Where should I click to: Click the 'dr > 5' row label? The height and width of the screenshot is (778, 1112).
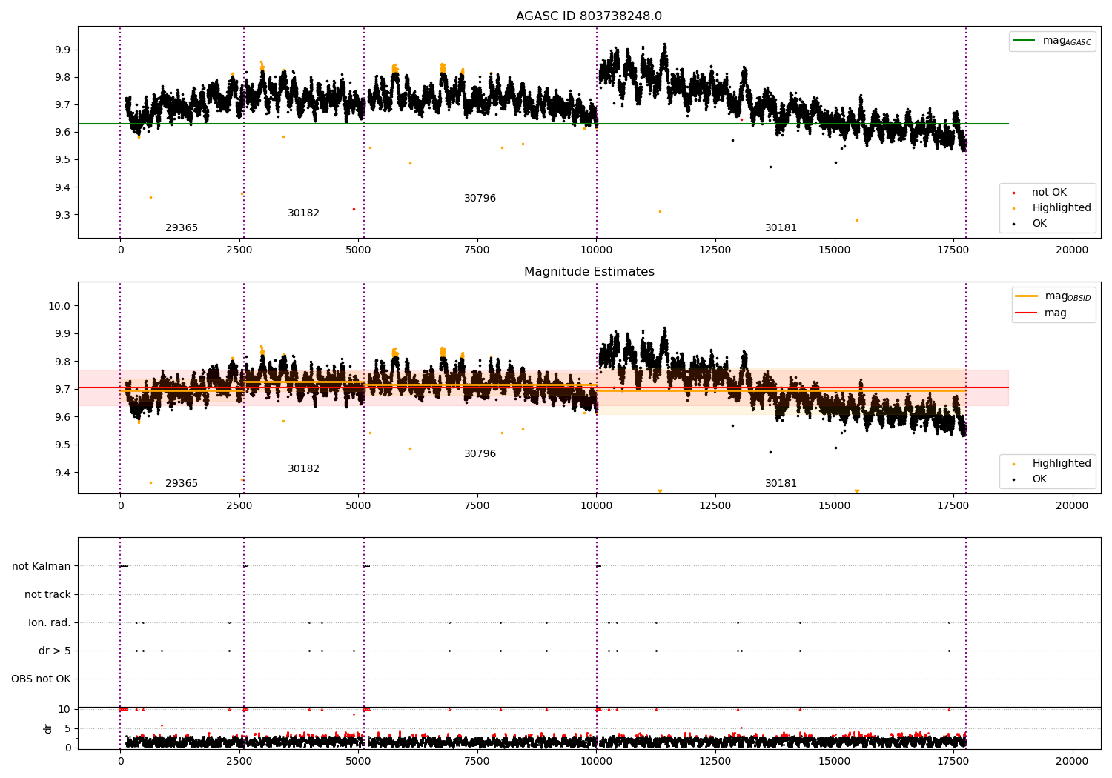pos(55,651)
